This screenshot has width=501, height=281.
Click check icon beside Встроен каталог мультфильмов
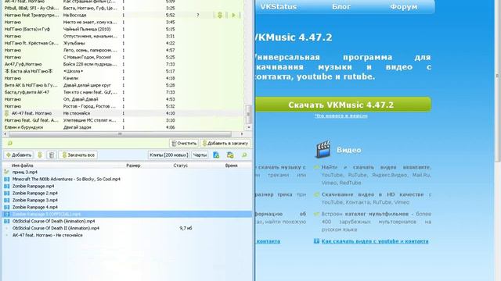tap(316, 214)
